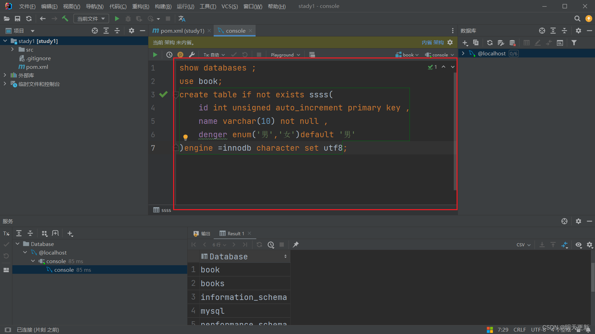This screenshot has width=595, height=334.
Task: Add new data source plus icon
Action: point(465,43)
